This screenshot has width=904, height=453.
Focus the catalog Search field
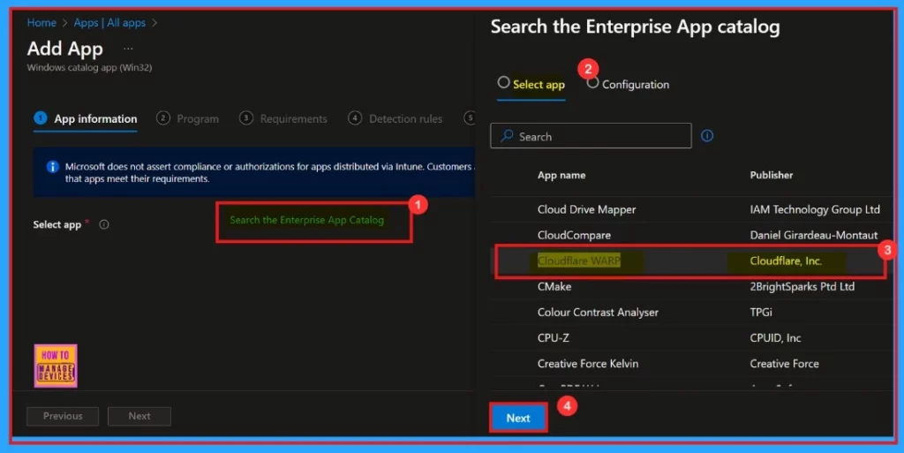click(591, 136)
